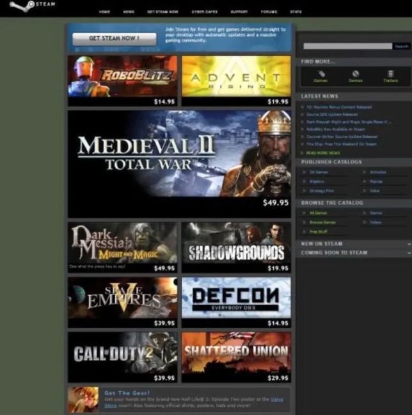This screenshot has height=415, width=412.
Task: Open the Shadowgrounds game banner
Action: click(x=236, y=247)
